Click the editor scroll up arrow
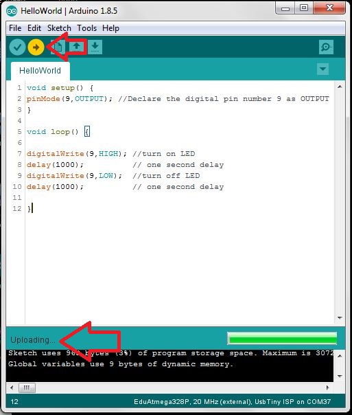 tap(340, 87)
